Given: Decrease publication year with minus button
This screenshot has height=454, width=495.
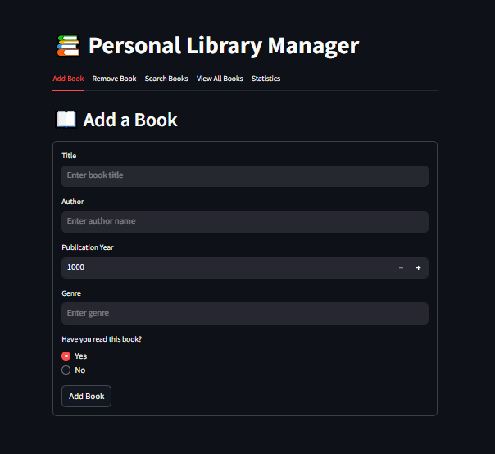Looking at the screenshot, I should point(401,268).
